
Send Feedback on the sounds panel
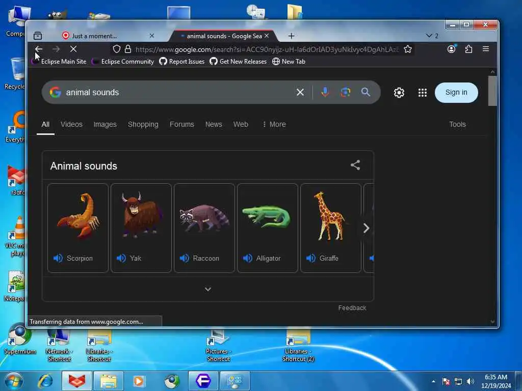coord(352,308)
